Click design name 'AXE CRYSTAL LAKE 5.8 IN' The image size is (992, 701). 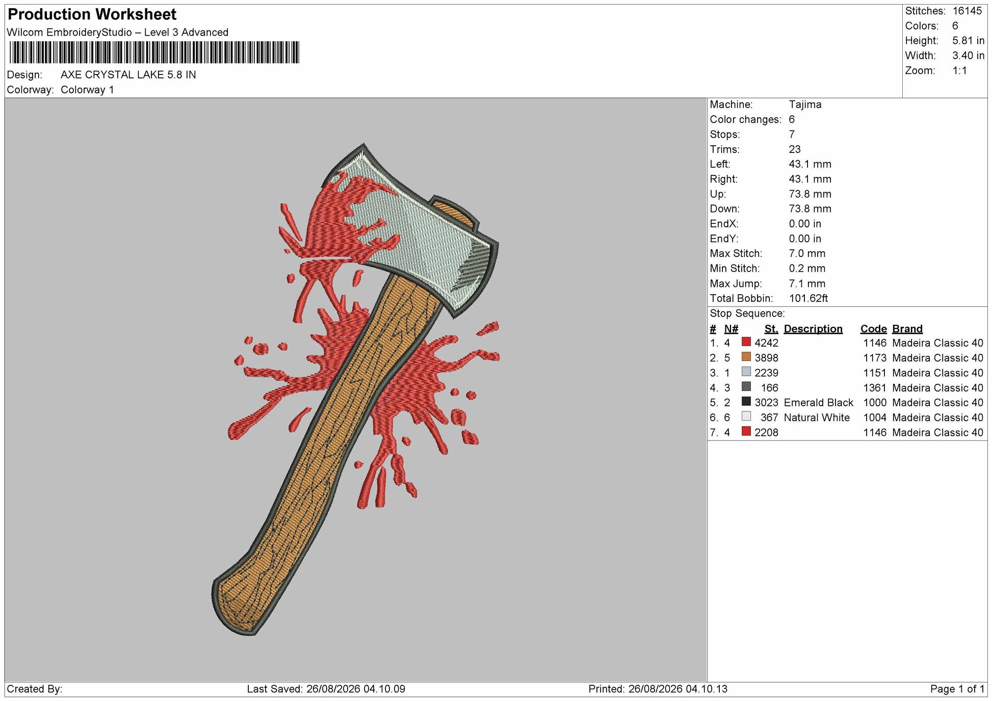[128, 75]
